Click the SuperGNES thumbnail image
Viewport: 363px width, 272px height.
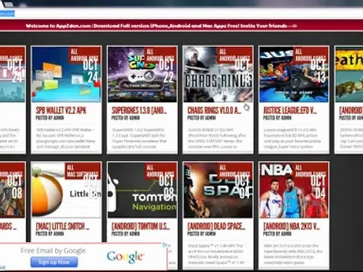142,74
